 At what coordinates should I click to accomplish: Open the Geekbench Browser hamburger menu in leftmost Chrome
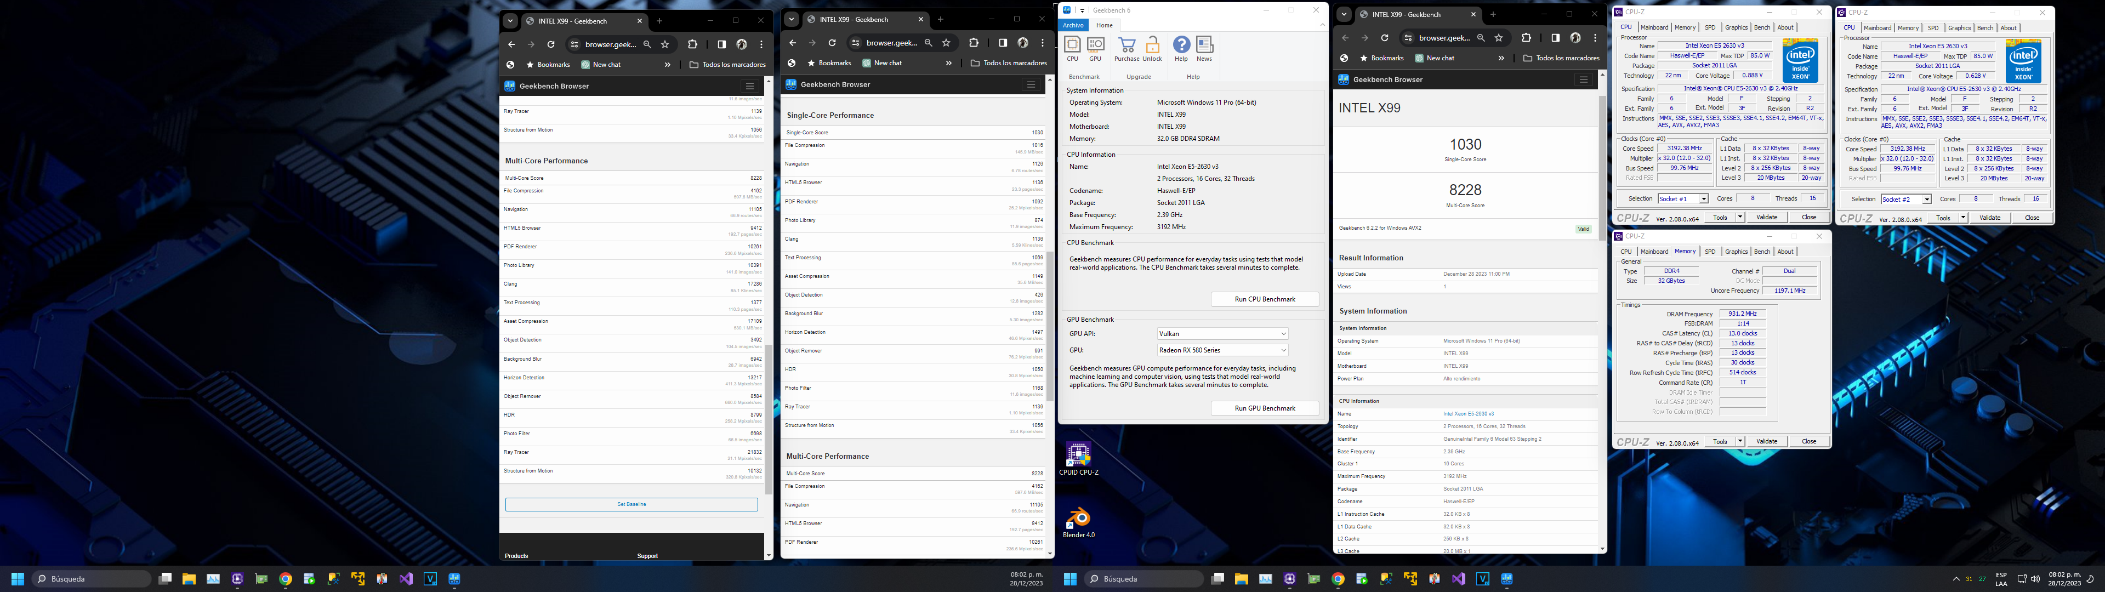749,86
